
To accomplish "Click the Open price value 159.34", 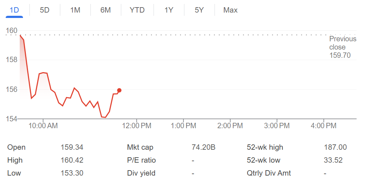I will tap(72, 147).
